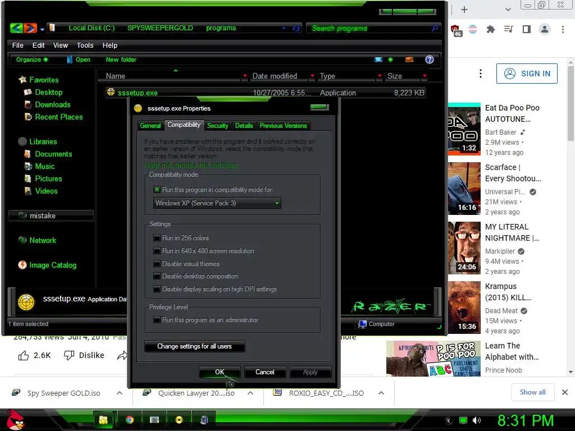The width and height of the screenshot is (575, 431).
Task: Enable Run in 256 colors
Action: click(157, 238)
